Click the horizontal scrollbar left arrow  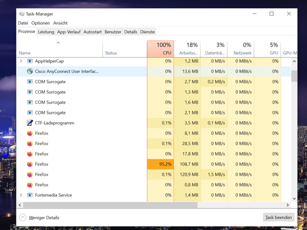coord(20,205)
